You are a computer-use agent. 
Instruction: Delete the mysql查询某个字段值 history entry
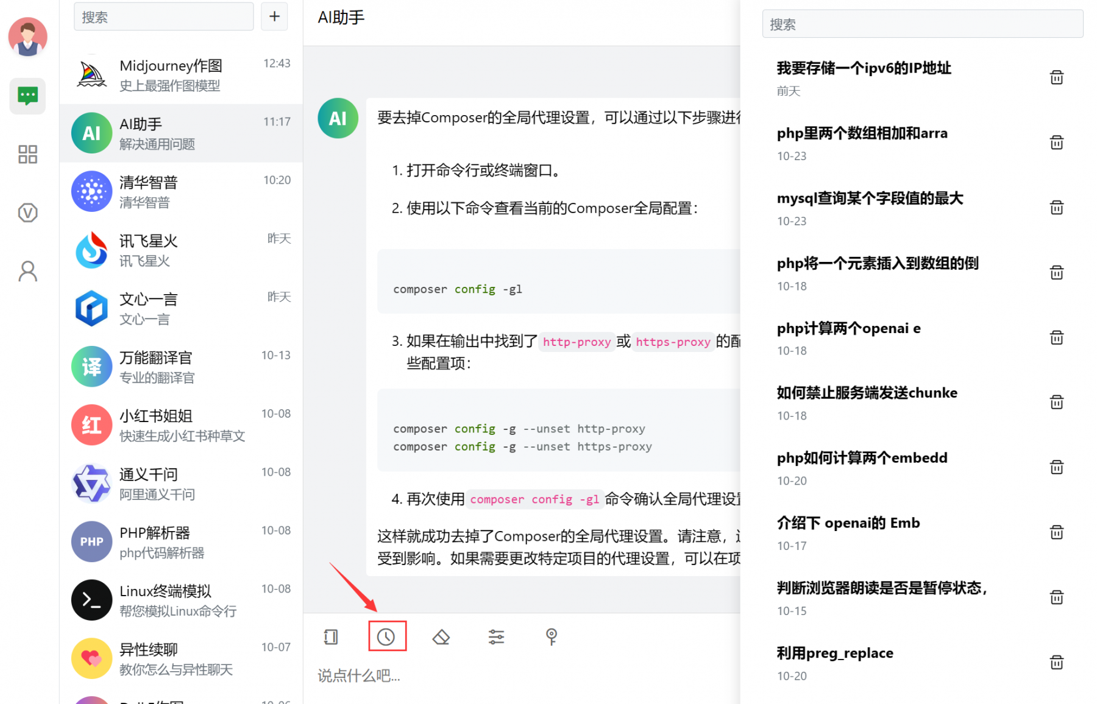[x=1057, y=208]
